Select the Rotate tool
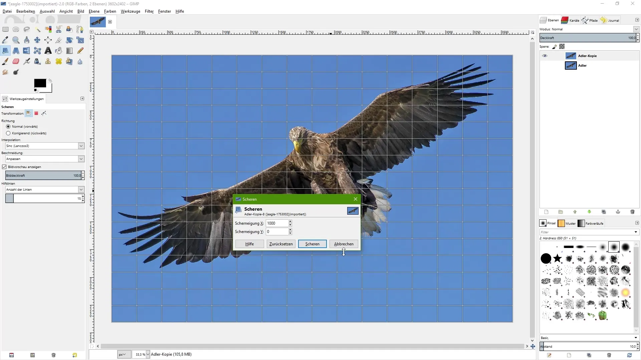 pyautogui.click(x=69, y=40)
